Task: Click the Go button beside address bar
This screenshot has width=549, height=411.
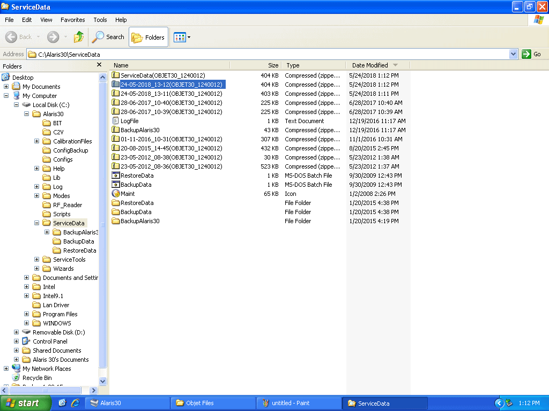Action: click(x=531, y=54)
